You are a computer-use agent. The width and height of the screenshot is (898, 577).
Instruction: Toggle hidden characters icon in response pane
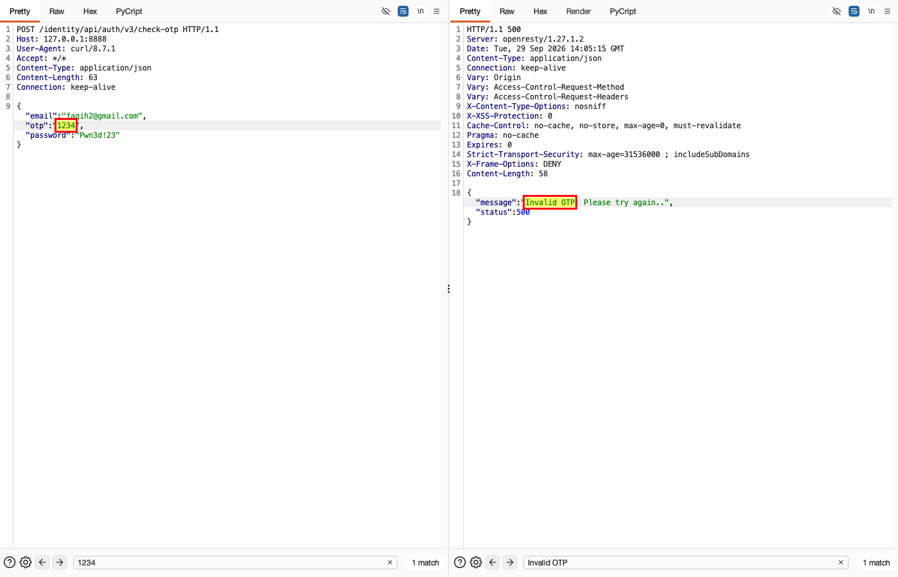click(x=836, y=11)
